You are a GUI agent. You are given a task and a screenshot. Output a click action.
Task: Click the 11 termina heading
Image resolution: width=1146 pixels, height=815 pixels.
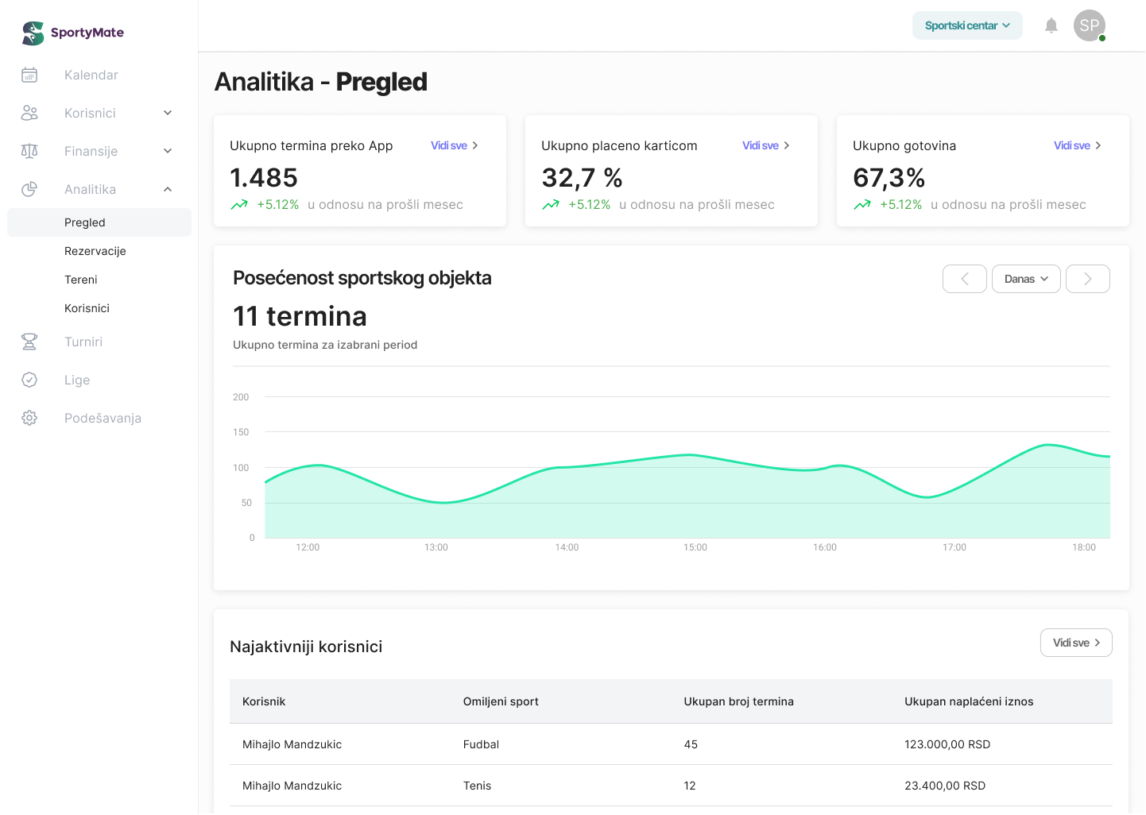point(300,316)
